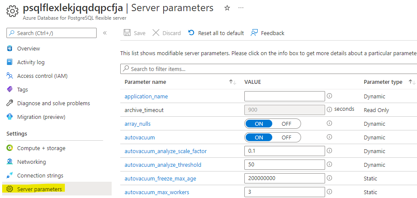
Task: Click the archive_timeout read-only 900 field
Action: [285, 110]
